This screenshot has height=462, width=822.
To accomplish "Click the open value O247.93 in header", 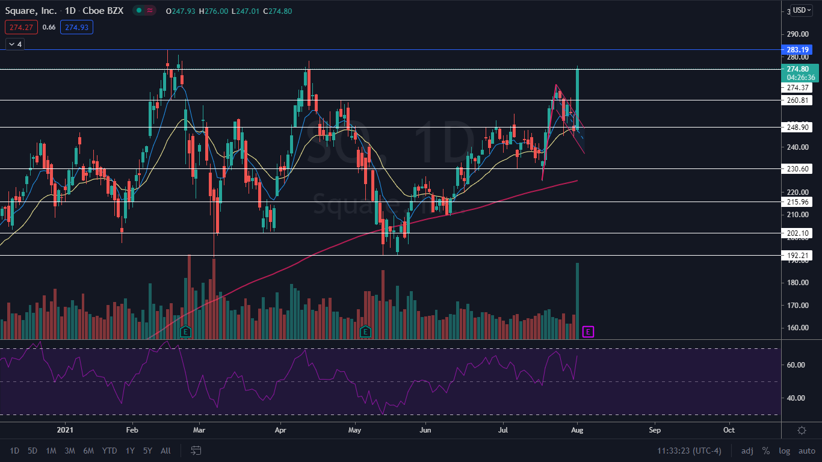I will 181,10.
